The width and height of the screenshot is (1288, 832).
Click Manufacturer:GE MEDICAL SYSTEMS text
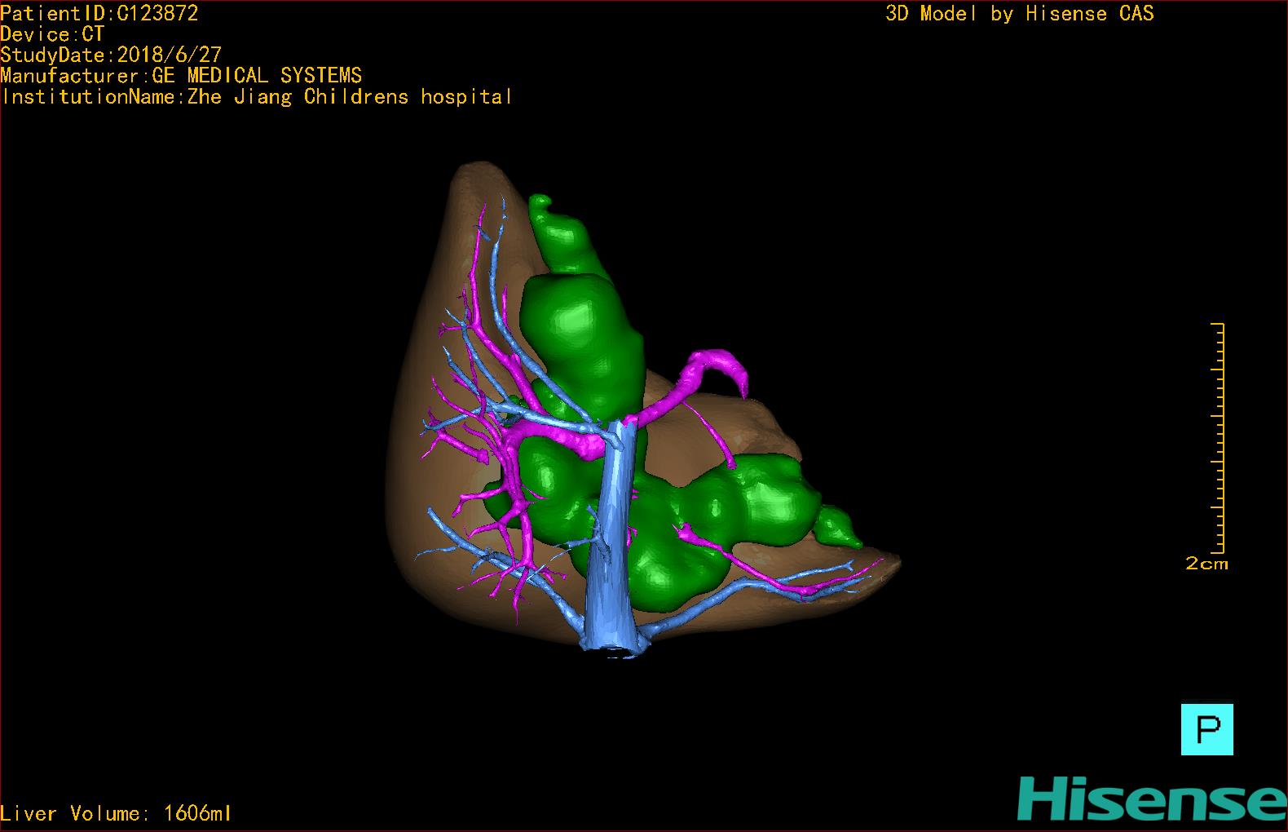click(181, 76)
